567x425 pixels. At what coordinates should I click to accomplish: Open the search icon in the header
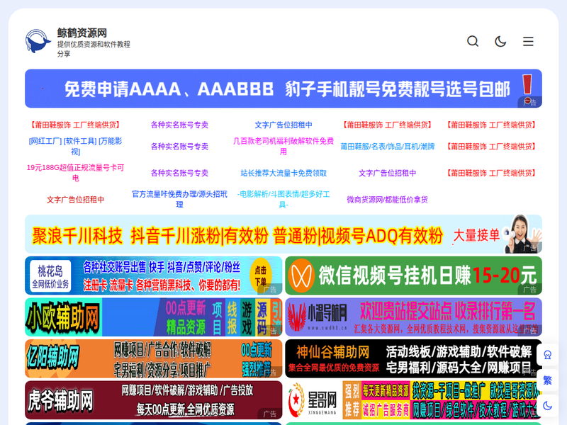[x=473, y=41]
